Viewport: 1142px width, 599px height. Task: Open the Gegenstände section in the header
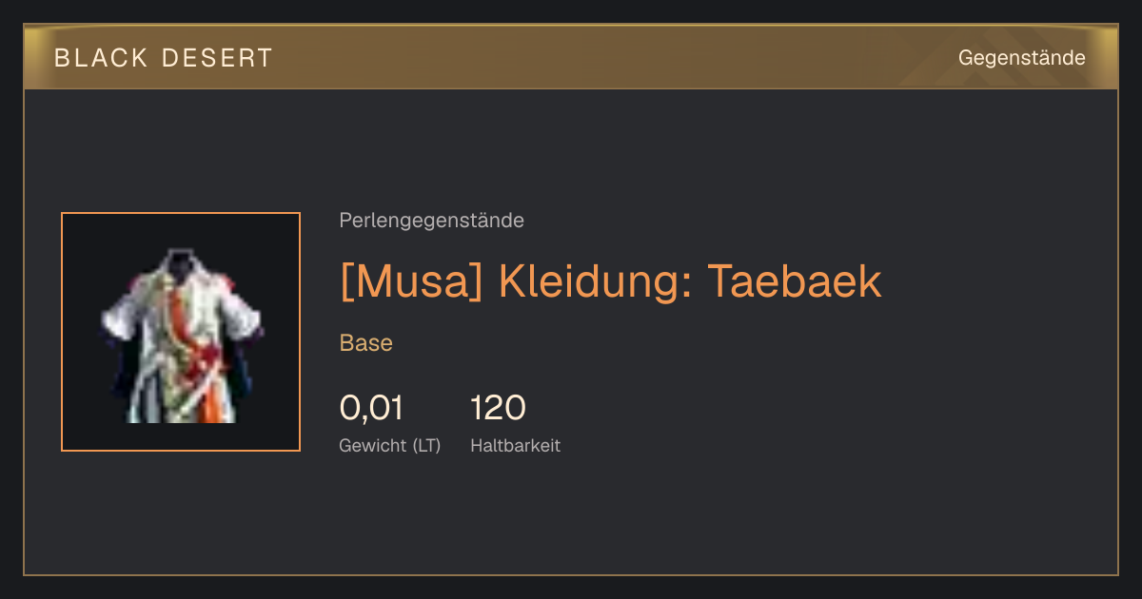(x=1022, y=58)
